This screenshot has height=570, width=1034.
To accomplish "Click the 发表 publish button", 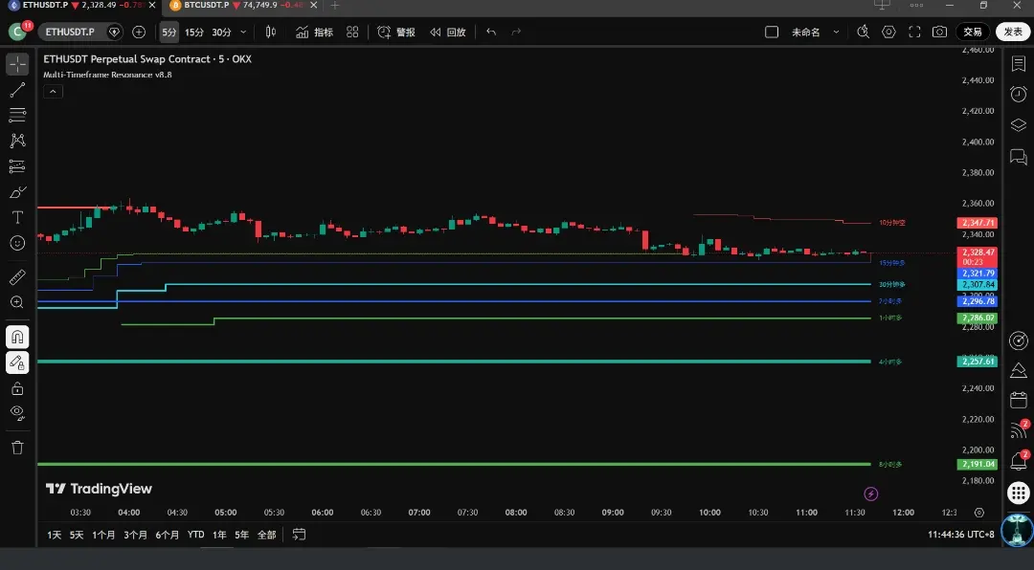I will click(1013, 32).
